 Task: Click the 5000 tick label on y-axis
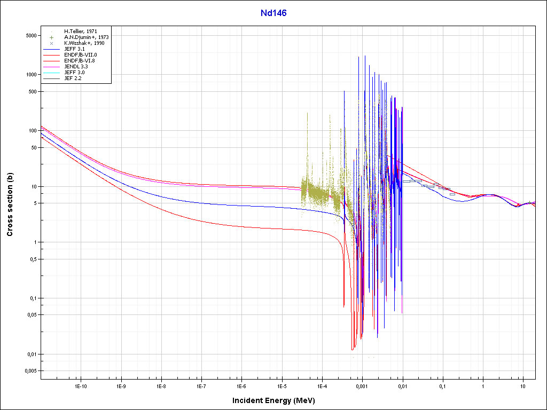(28, 36)
